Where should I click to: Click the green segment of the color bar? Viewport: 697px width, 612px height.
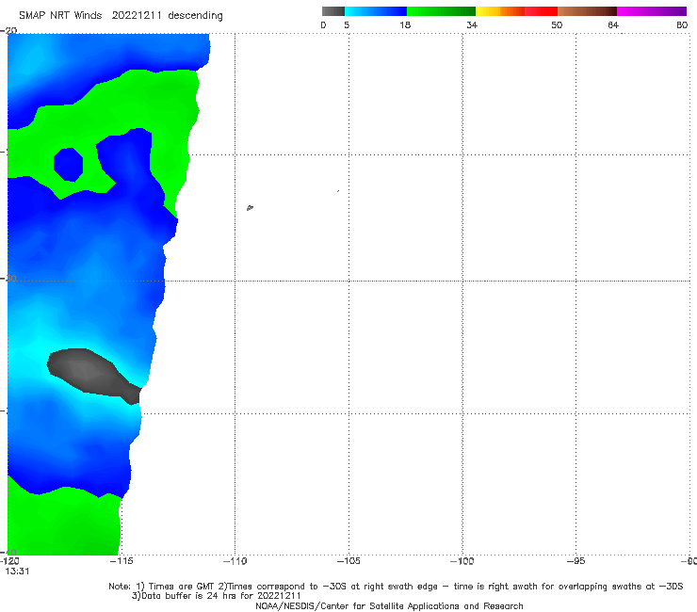[x=441, y=11]
